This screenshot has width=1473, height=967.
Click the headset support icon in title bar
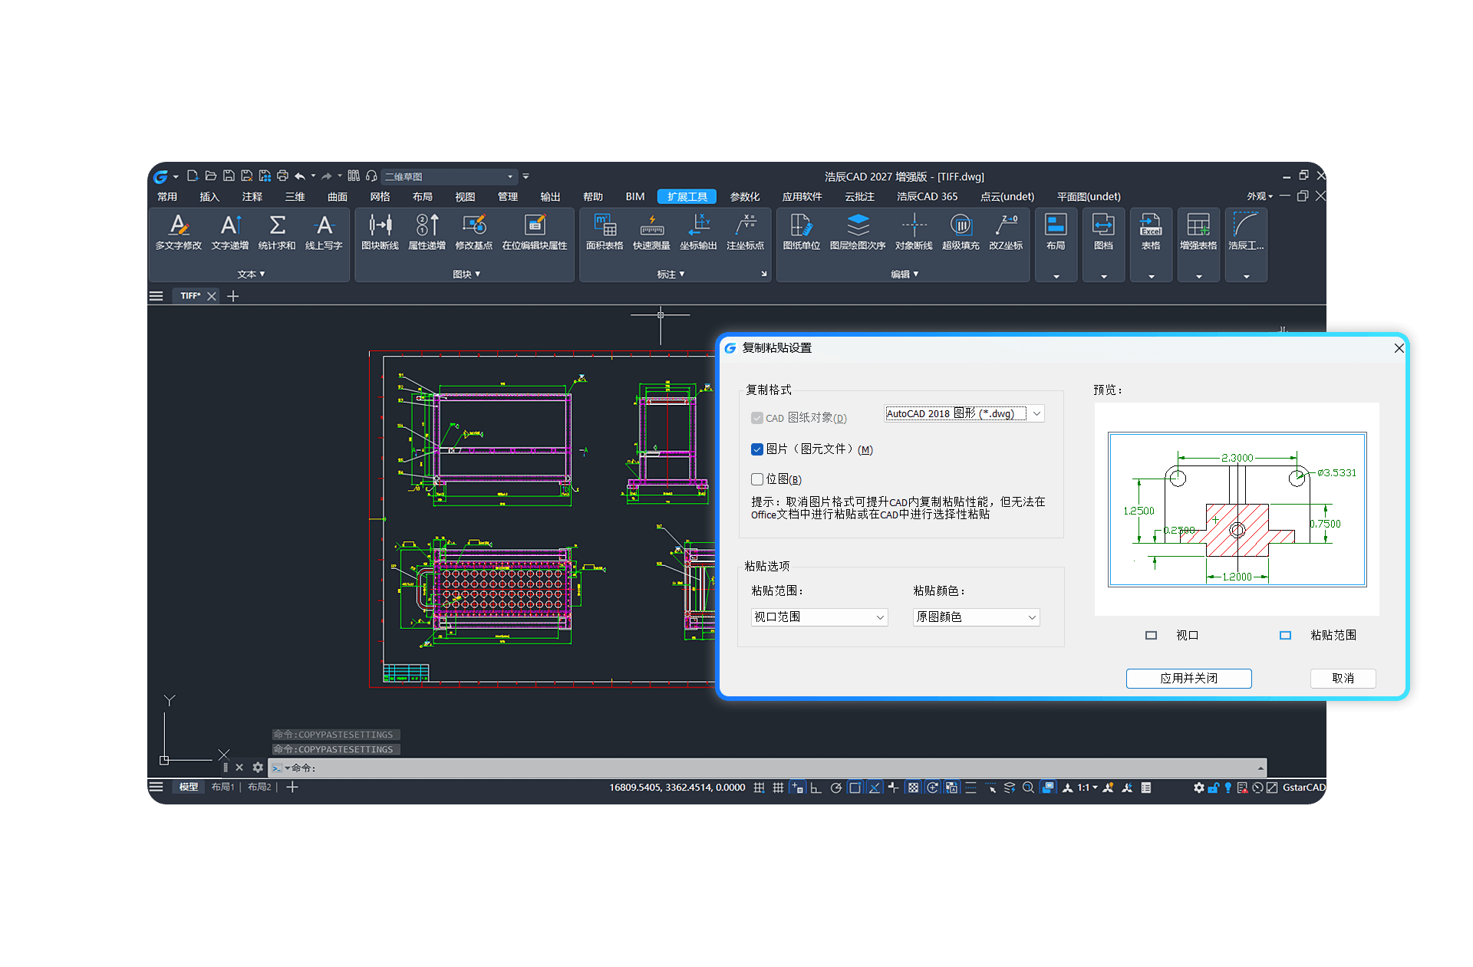tap(371, 176)
